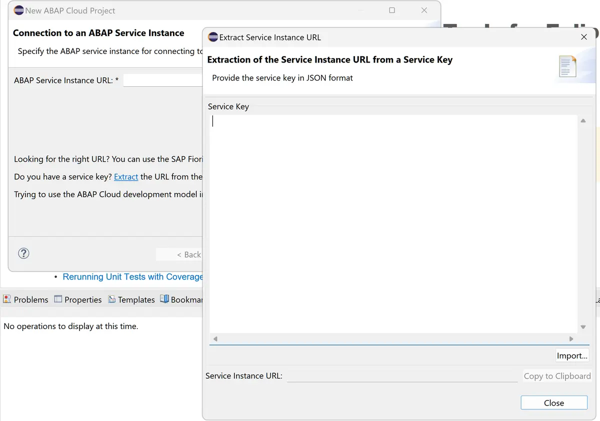Close the New ABAP Cloud Project window
This screenshot has width=600, height=421.
point(424,10)
